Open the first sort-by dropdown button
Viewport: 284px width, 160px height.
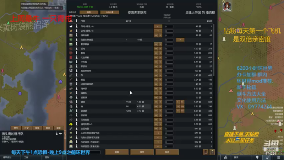click(x=89, y=12)
